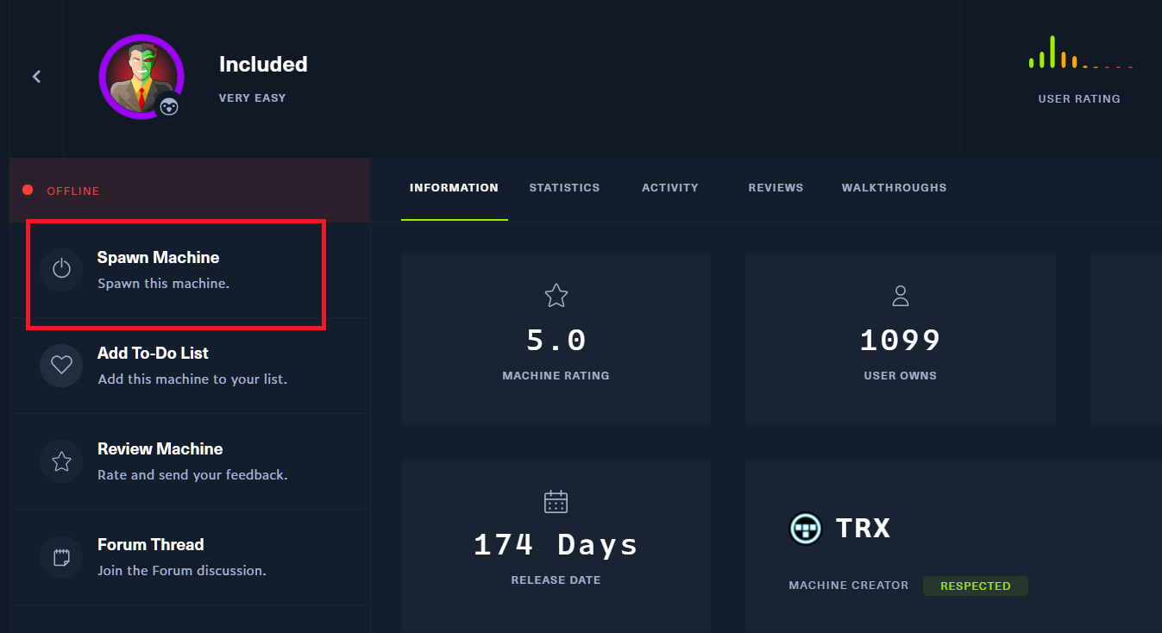The width and height of the screenshot is (1162, 633).
Task: Open the Activity tab
Action: coord(669,187)
